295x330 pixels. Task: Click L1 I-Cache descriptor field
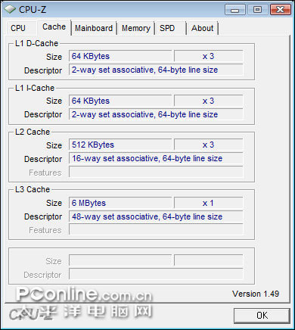point(156,114)
